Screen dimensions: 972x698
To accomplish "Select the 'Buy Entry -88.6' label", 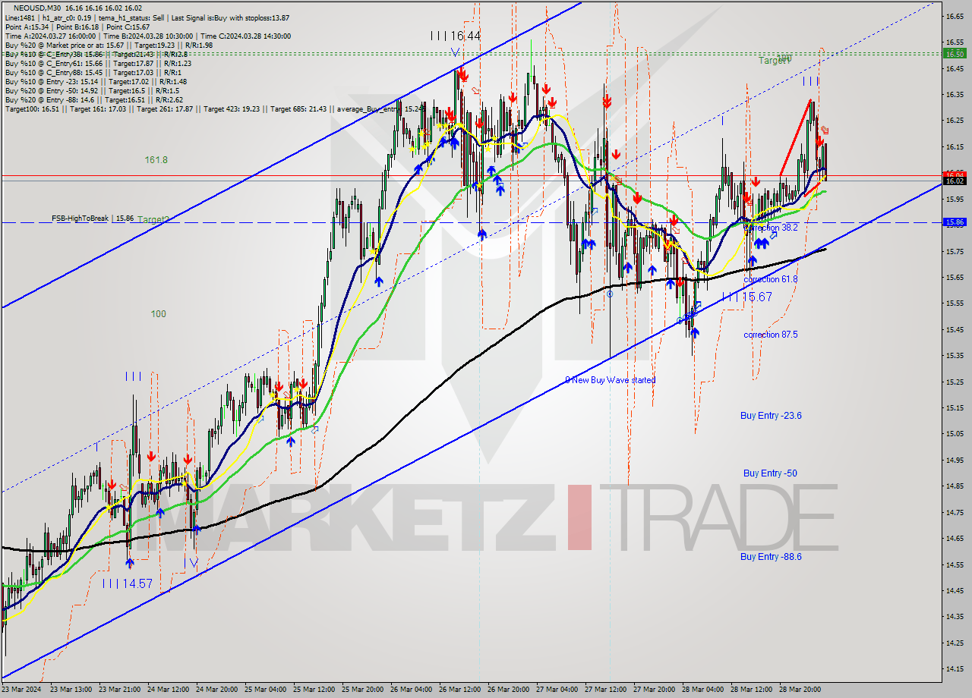I will tap(771, 556).
